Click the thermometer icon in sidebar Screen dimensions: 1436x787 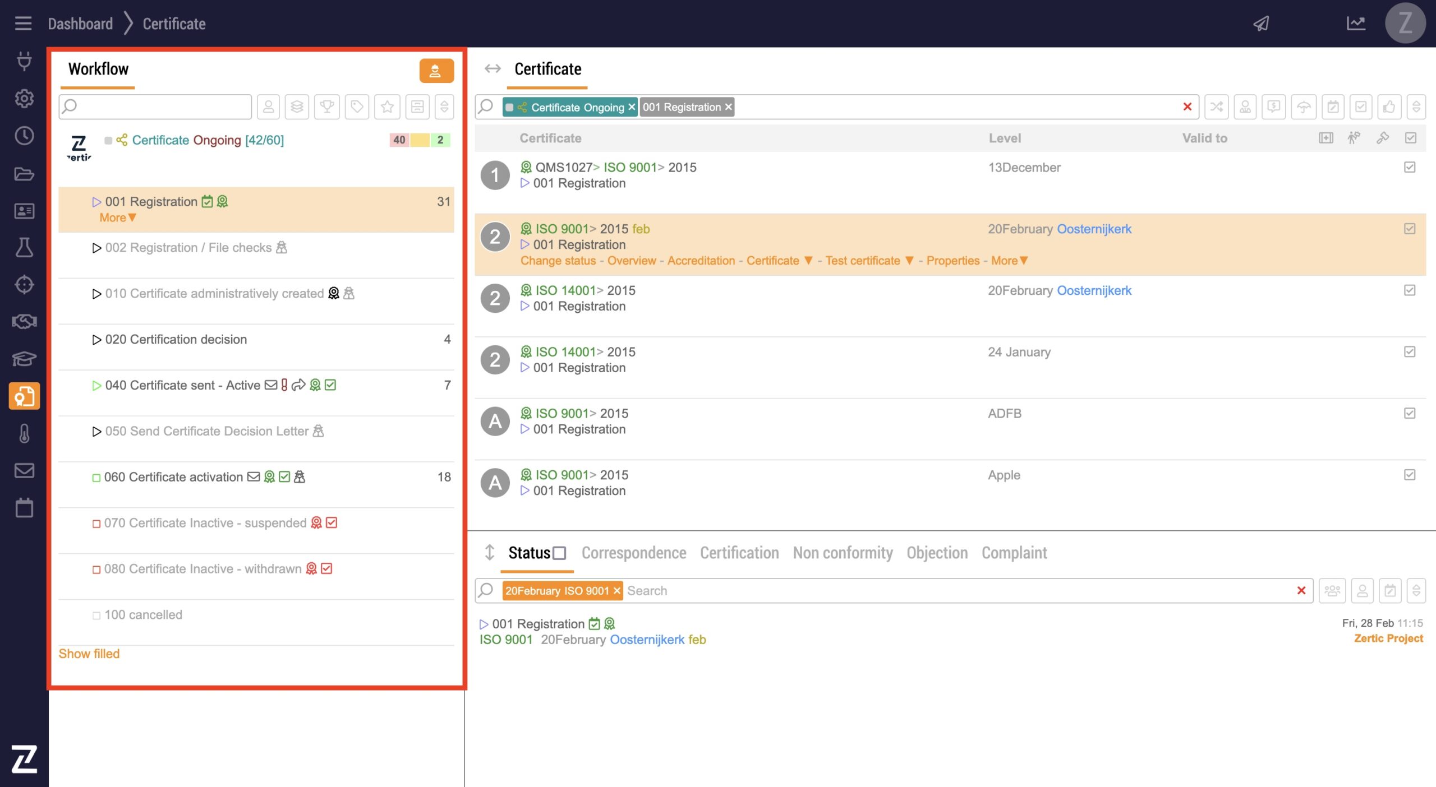[x=24, y=433]
